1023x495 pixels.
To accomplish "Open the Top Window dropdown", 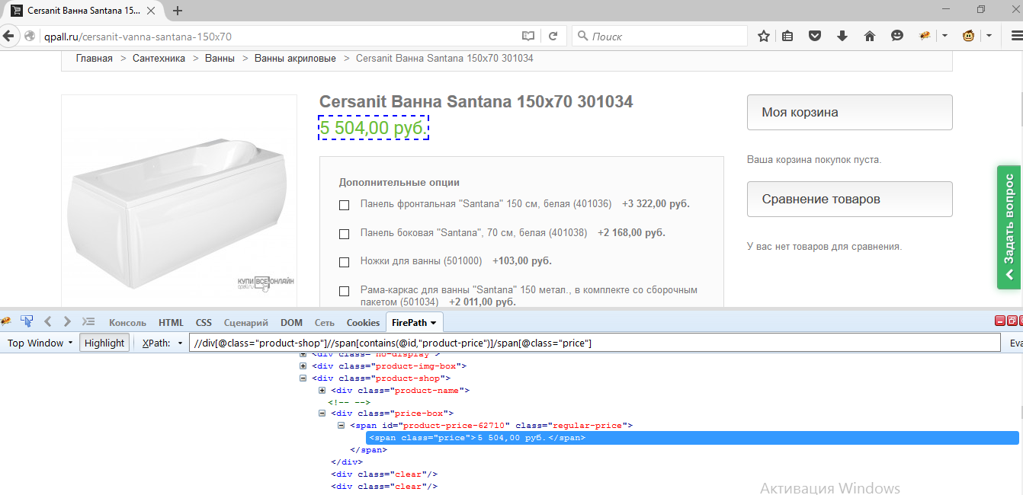I will 40,343.
